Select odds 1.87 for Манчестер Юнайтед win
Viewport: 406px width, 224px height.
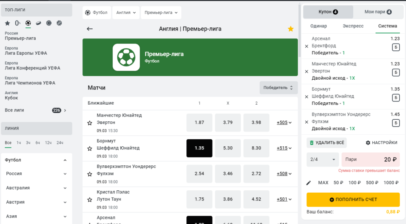(199, 123)
